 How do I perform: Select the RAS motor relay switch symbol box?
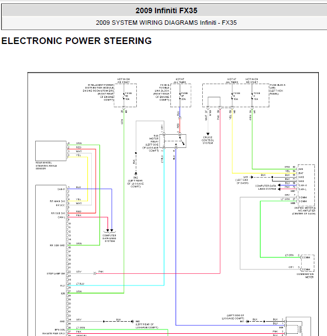click(x=173, y=141)
